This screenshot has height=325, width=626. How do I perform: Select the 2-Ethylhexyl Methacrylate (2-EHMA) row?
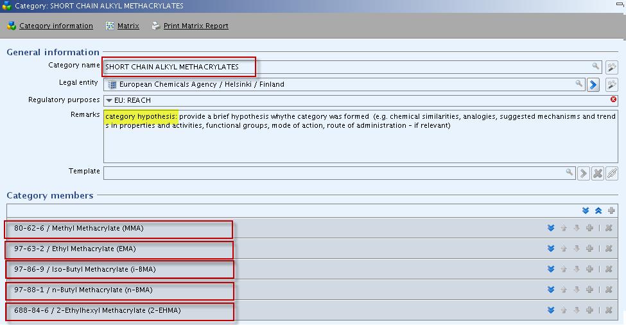pyautogui.click(x=312, y=310)
